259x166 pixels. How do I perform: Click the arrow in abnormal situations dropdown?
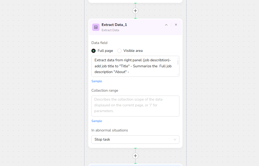click(x=175, y=140)
